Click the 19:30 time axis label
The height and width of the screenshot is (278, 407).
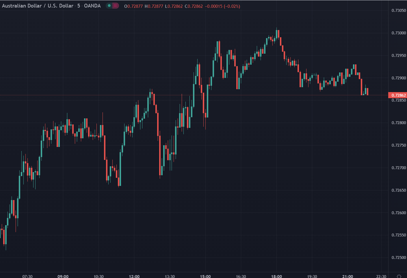click(x=312, y=276)
